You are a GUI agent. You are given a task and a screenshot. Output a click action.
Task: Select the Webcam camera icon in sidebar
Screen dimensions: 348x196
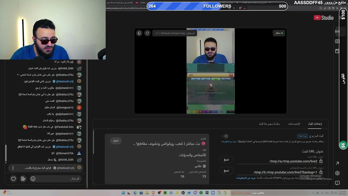click(337, 41)
